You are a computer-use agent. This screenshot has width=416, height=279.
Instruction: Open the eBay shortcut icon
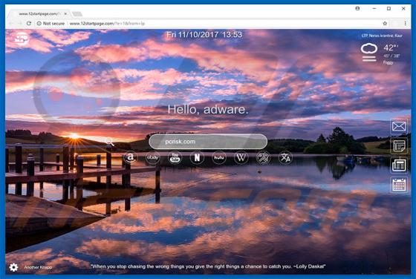click(153, 157)
